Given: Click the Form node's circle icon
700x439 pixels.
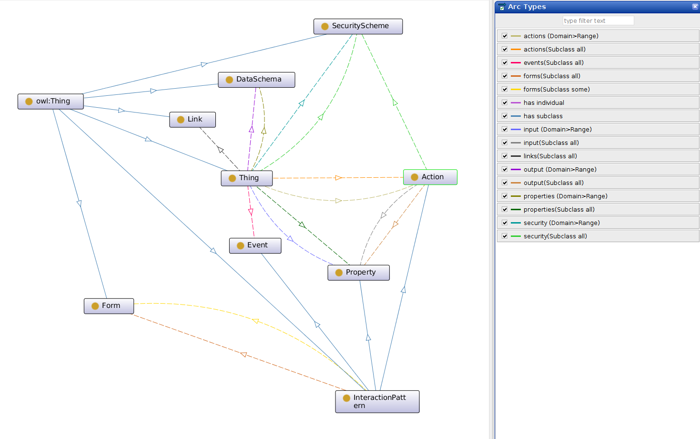Looking at the screenshot, I should click(95, 306).
